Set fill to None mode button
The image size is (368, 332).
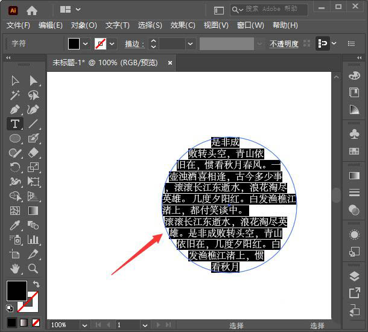(x=36, y=322)
